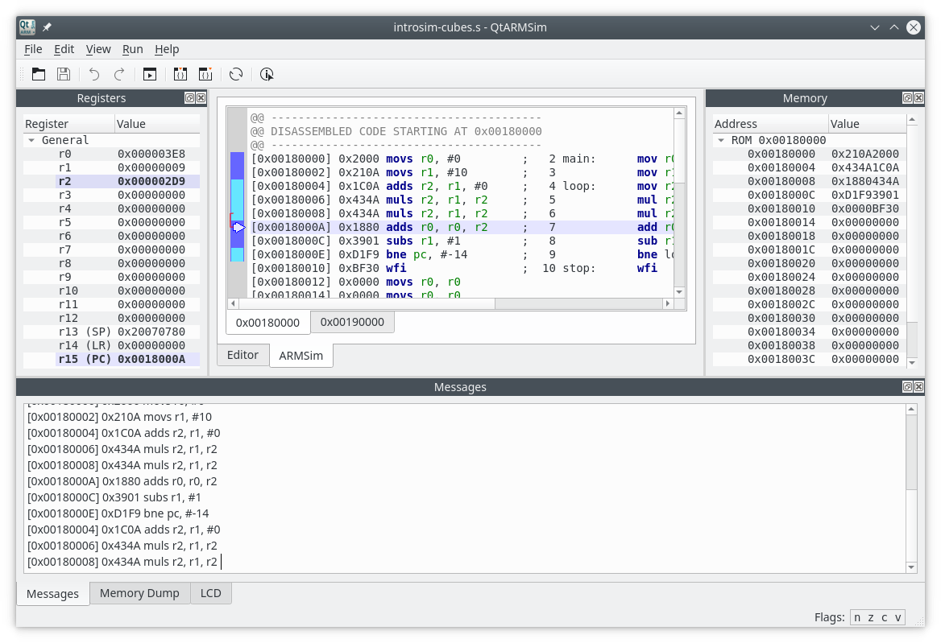The width and height of the screenshot is (941, 643).
Task: Select the r0 register row
Action: pos(112,154)
